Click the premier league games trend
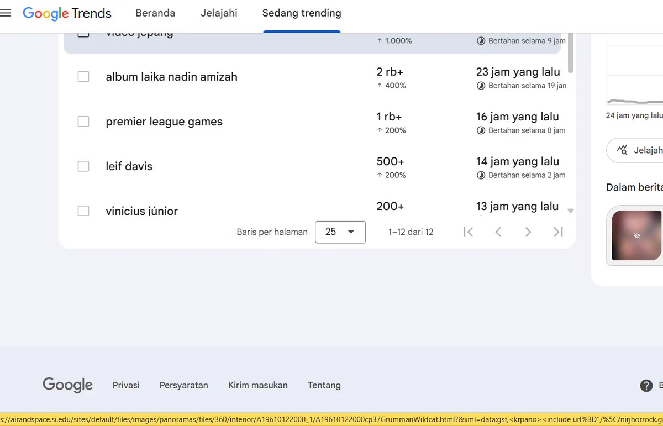The image size is (663, 426). [164, 122]
